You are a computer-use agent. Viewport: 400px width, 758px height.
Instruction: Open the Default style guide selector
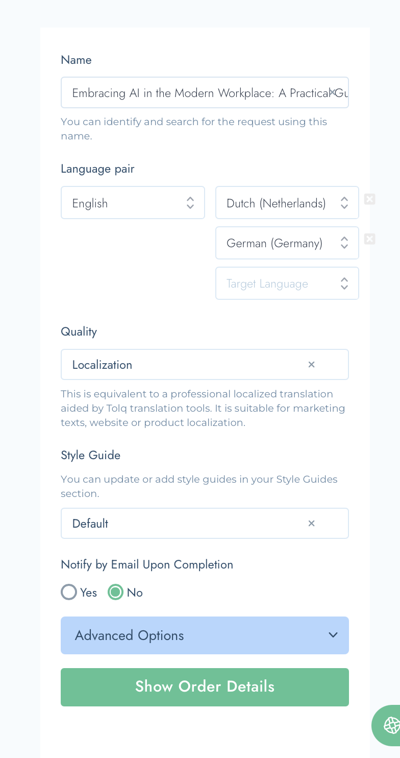tap(205, 524)
